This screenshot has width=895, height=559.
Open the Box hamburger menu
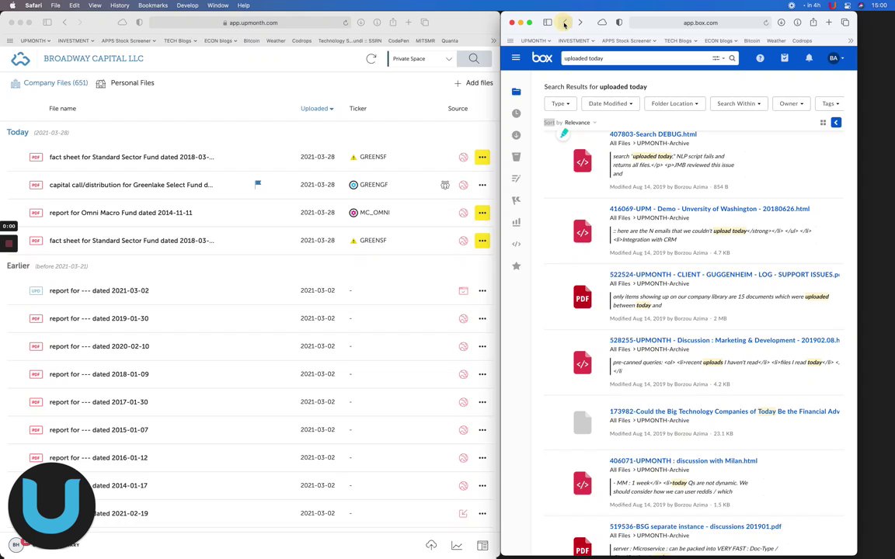coord(516,57)
